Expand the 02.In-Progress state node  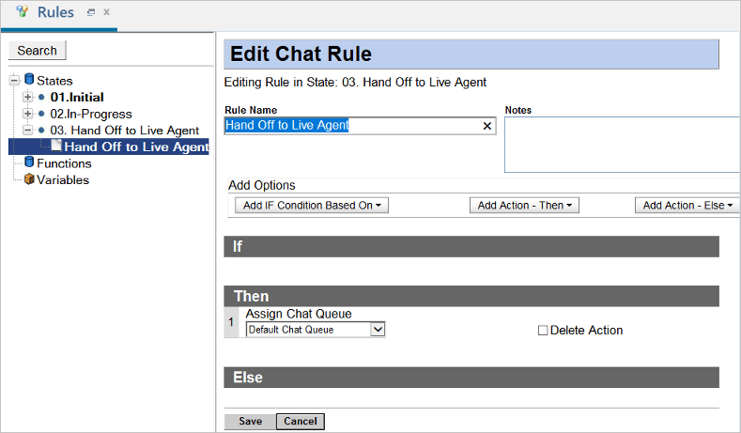tap(27, 114)
